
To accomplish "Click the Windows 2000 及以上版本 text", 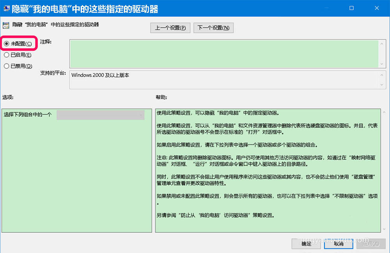I will (x=100, y=75).
